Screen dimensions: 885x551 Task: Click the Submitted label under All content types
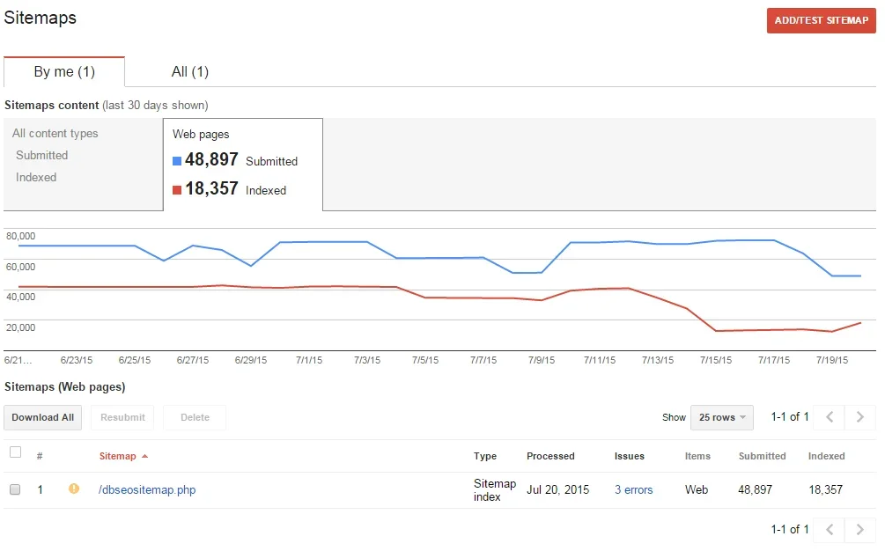(41, 155)
